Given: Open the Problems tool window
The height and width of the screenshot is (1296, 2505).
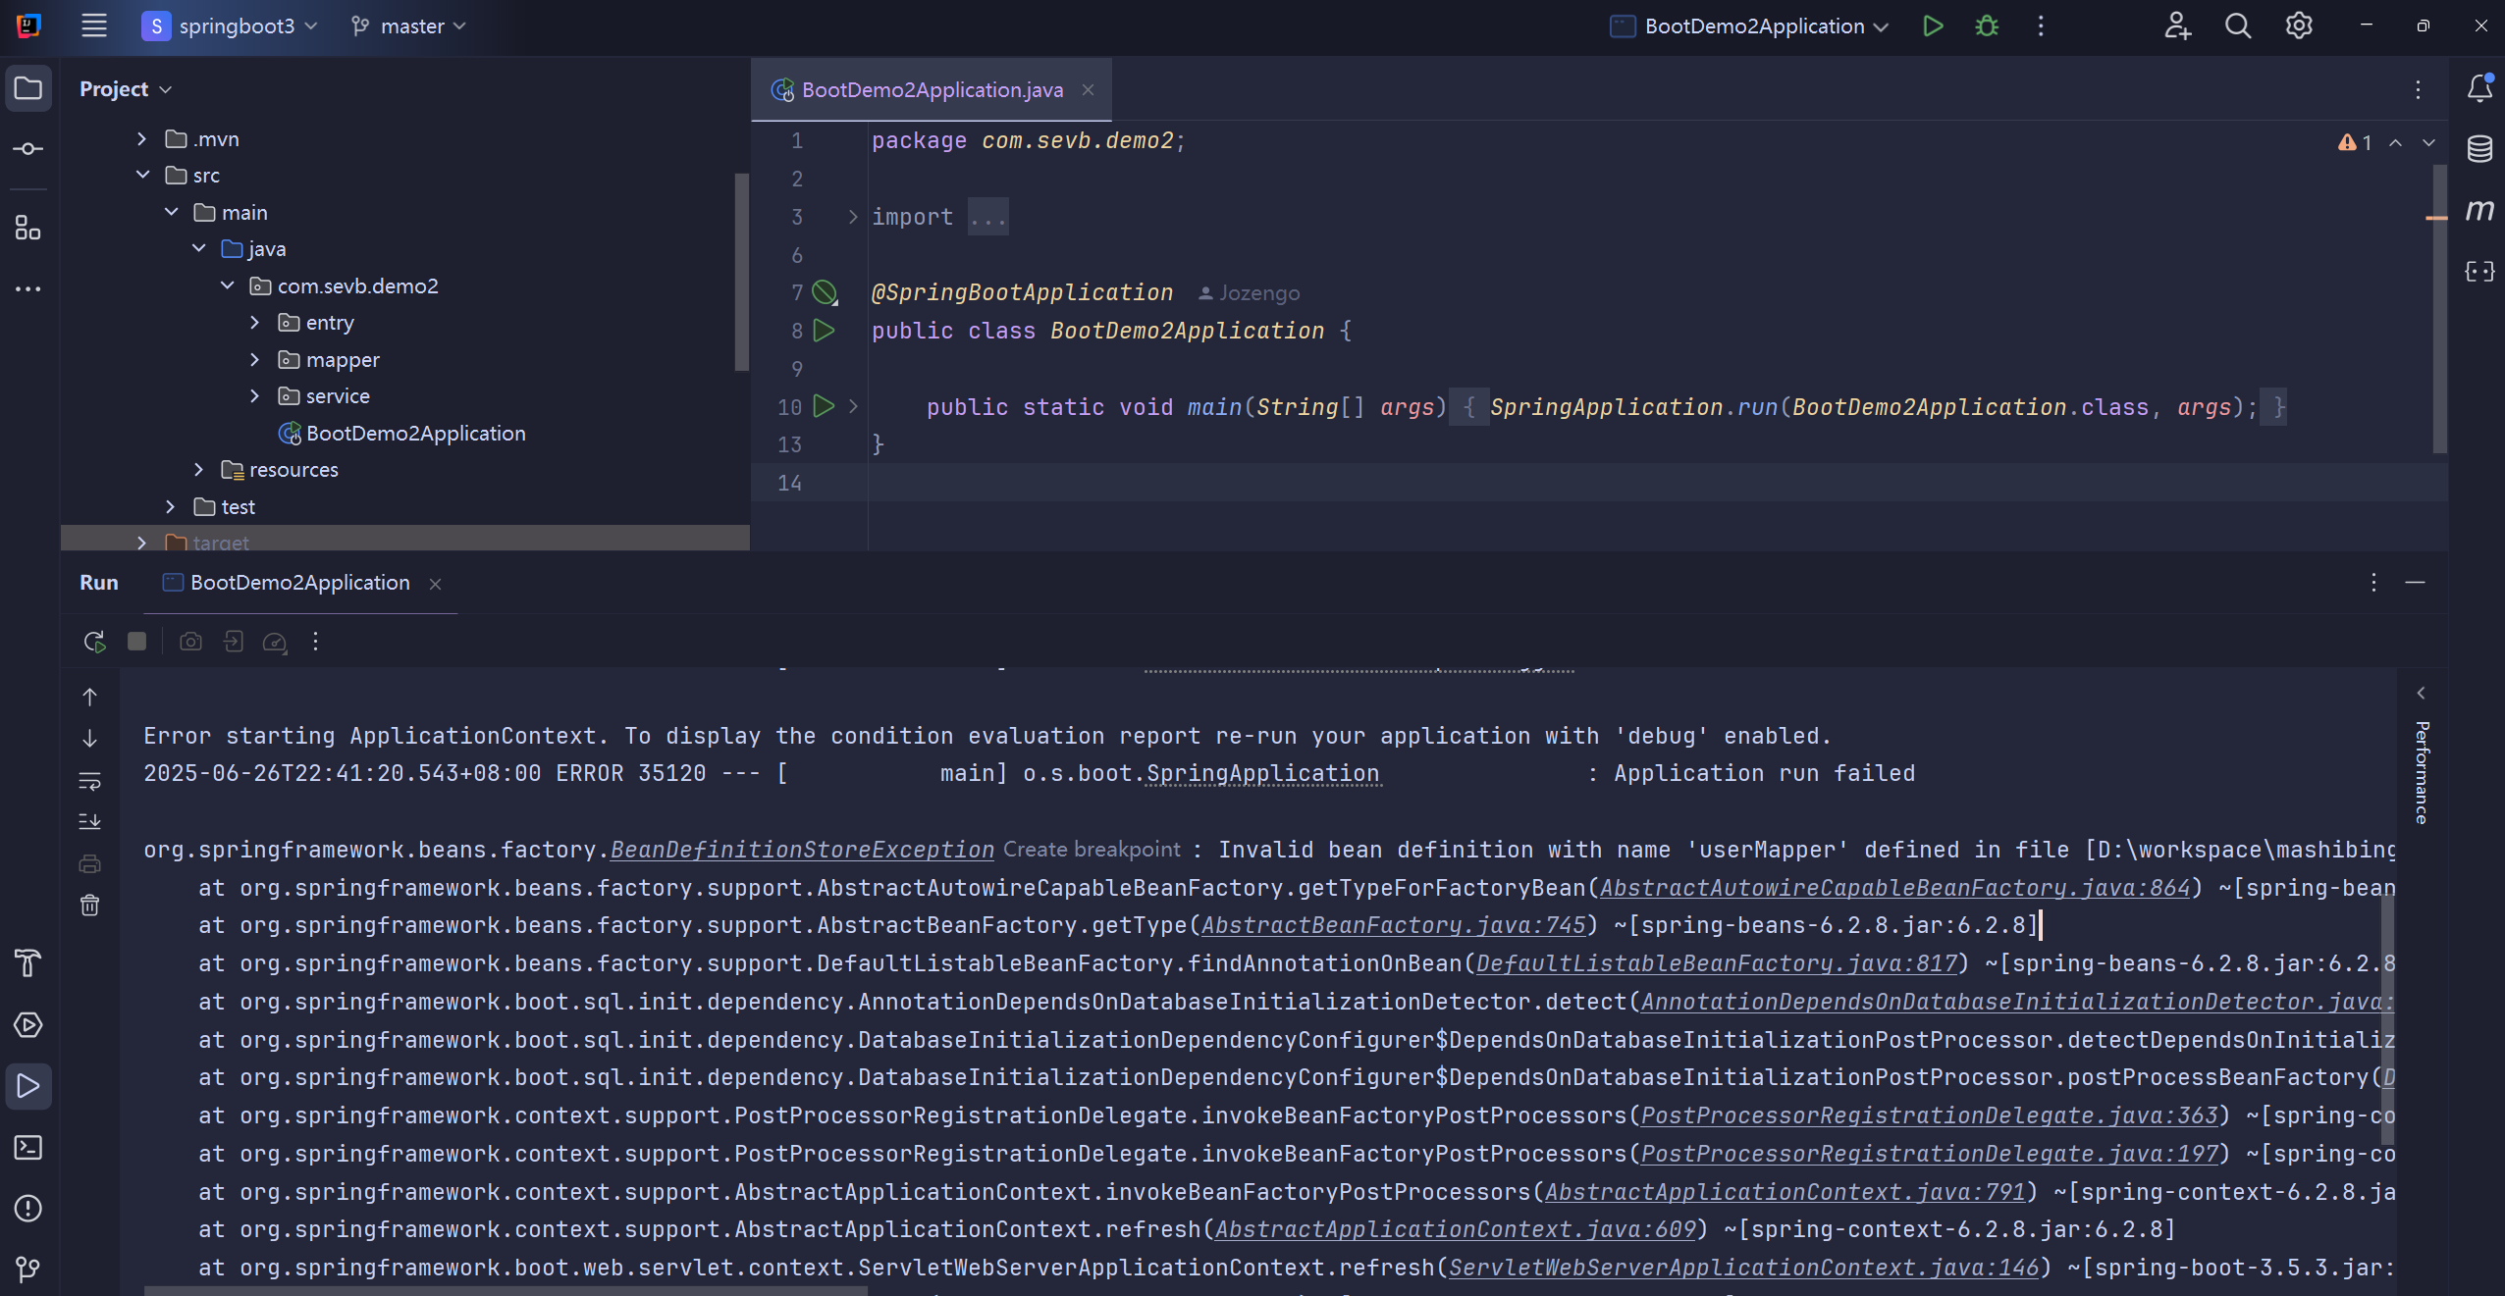Looking at the screenshot, I should point(28,1209).
